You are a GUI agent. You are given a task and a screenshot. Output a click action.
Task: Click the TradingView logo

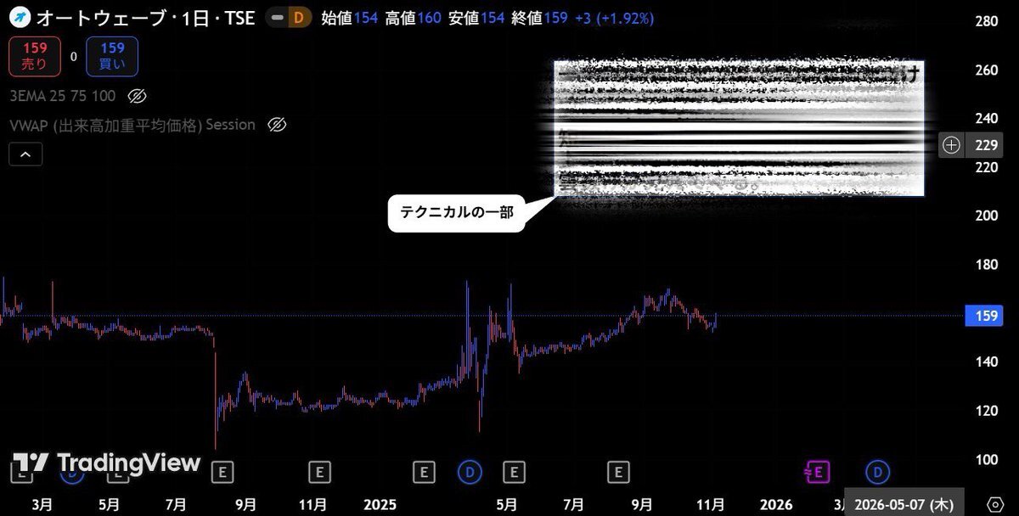click(106, 463)
